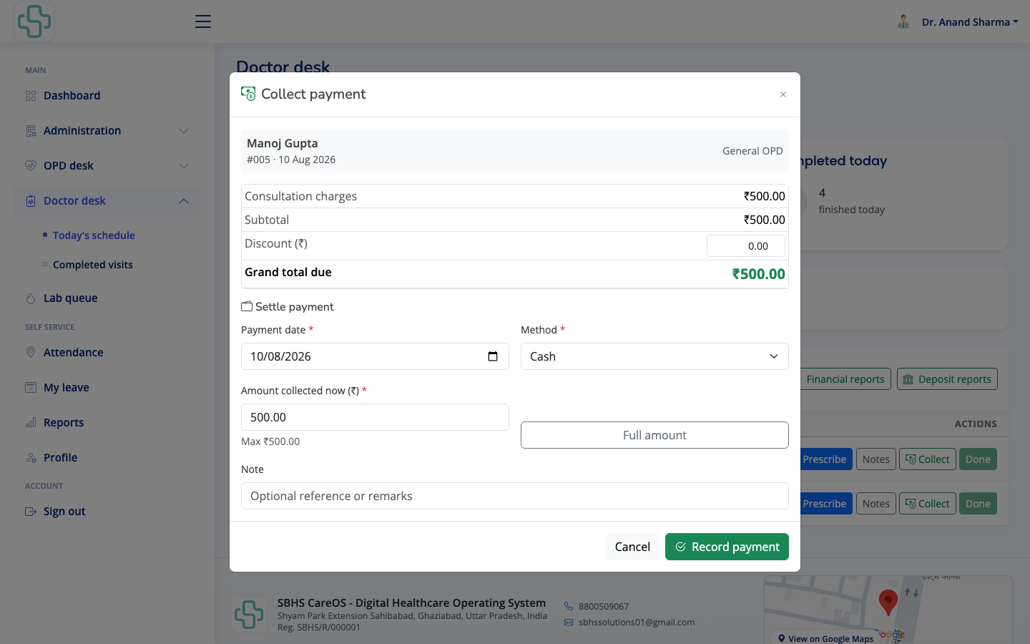
Task: Click the Administration building icon
Action: click(31, 131)
